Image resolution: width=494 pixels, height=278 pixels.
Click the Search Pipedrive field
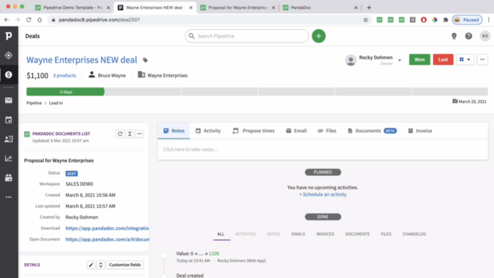click(x=246, y=36)
